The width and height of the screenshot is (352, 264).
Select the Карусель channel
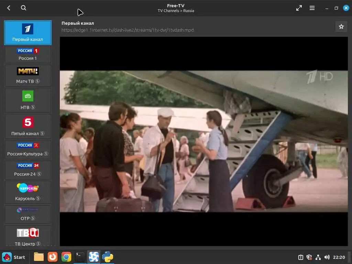(28, 192)
